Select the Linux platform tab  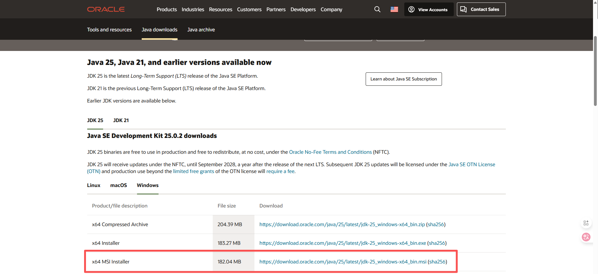click(x=93, y=185)
